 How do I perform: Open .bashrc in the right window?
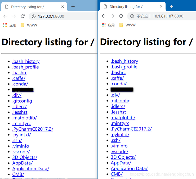pos(118,72)
